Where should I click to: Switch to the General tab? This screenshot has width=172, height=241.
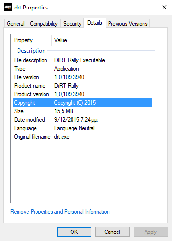[x=16, y=24]
